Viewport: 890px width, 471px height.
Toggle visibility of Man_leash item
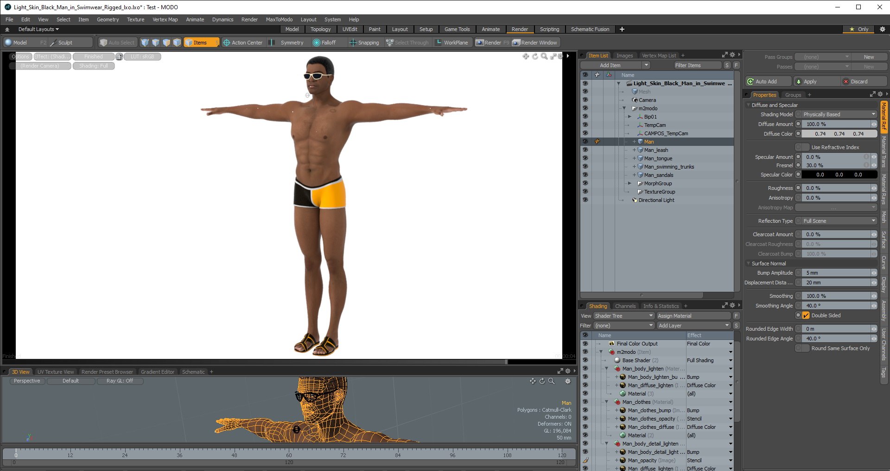585,150
